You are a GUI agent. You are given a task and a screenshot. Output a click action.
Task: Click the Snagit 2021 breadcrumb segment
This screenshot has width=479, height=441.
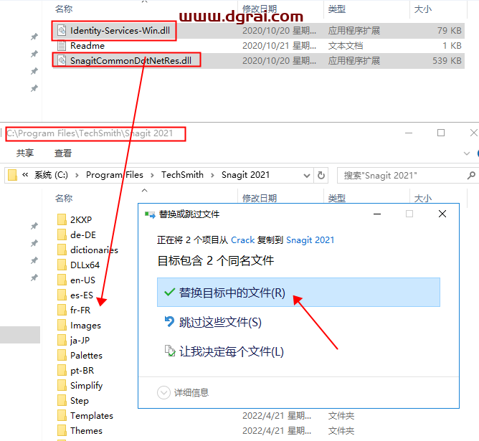click(x=246, y=175)
